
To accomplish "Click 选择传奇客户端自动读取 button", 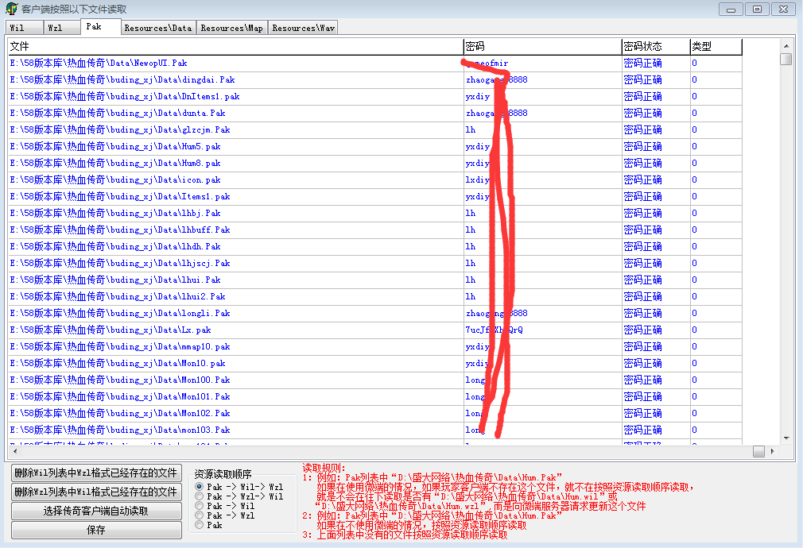I will tap(96, 511).
